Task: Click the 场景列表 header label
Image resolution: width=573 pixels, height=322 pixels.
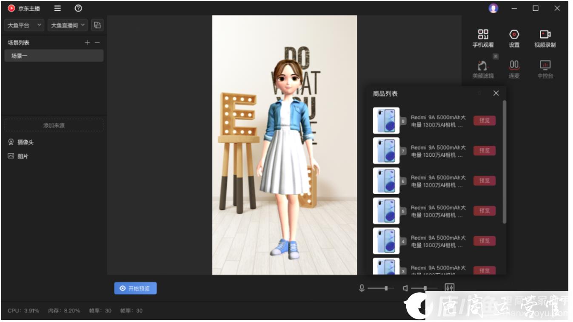Action: tap(18, 42)
